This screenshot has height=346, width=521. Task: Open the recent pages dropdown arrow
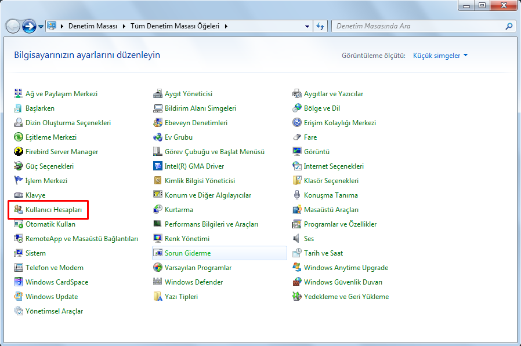(x=41, y=26)
